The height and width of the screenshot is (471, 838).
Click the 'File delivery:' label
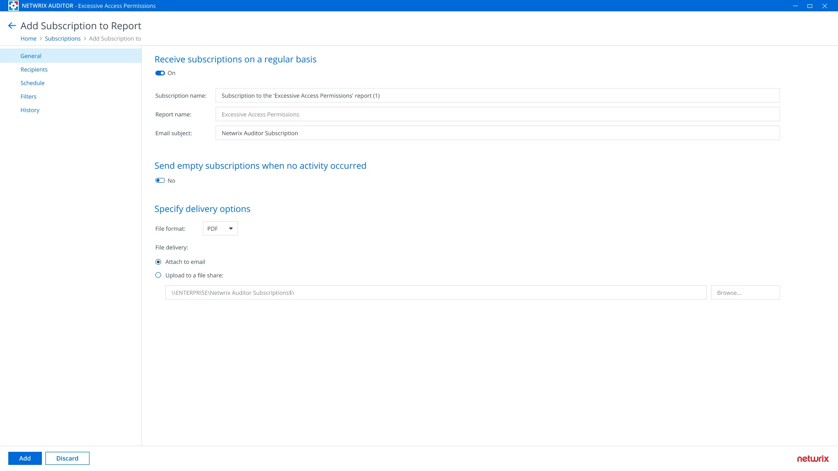[x=172, y=247]
